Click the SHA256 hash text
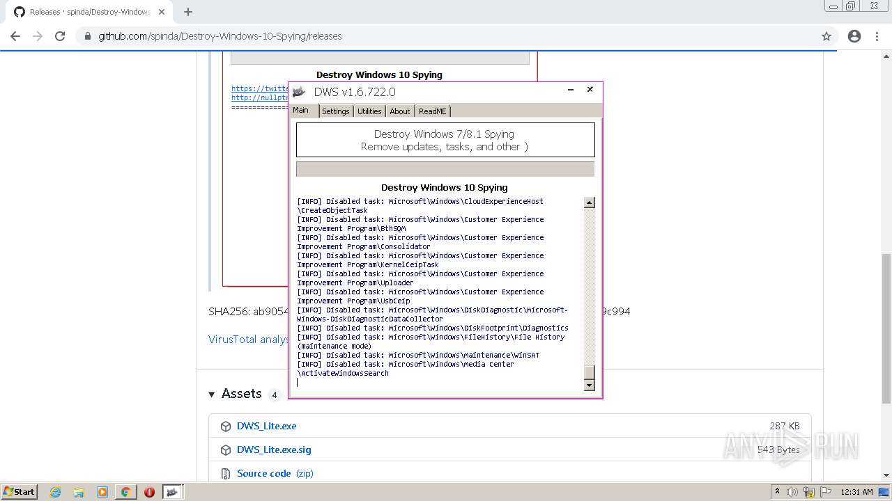 (248, 311)
